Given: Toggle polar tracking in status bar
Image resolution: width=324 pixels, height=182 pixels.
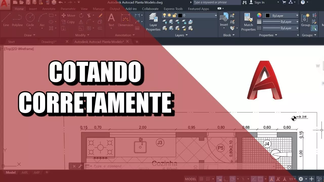Looking at the screenshot, I should tap(232, 179).
